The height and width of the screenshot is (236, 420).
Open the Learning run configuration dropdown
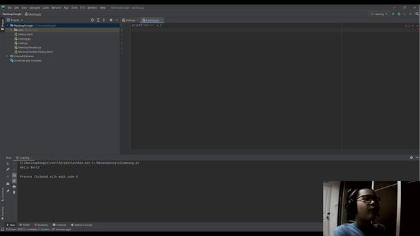(x=379, y=14)
